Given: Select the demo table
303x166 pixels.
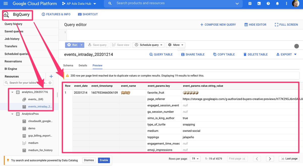Looking at the screenshot, I should 32,129.
